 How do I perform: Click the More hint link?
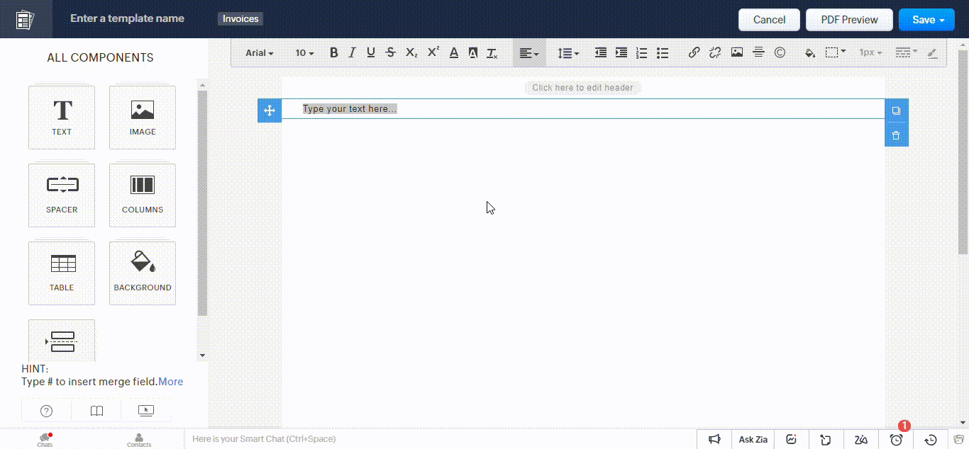coord(171,381)
